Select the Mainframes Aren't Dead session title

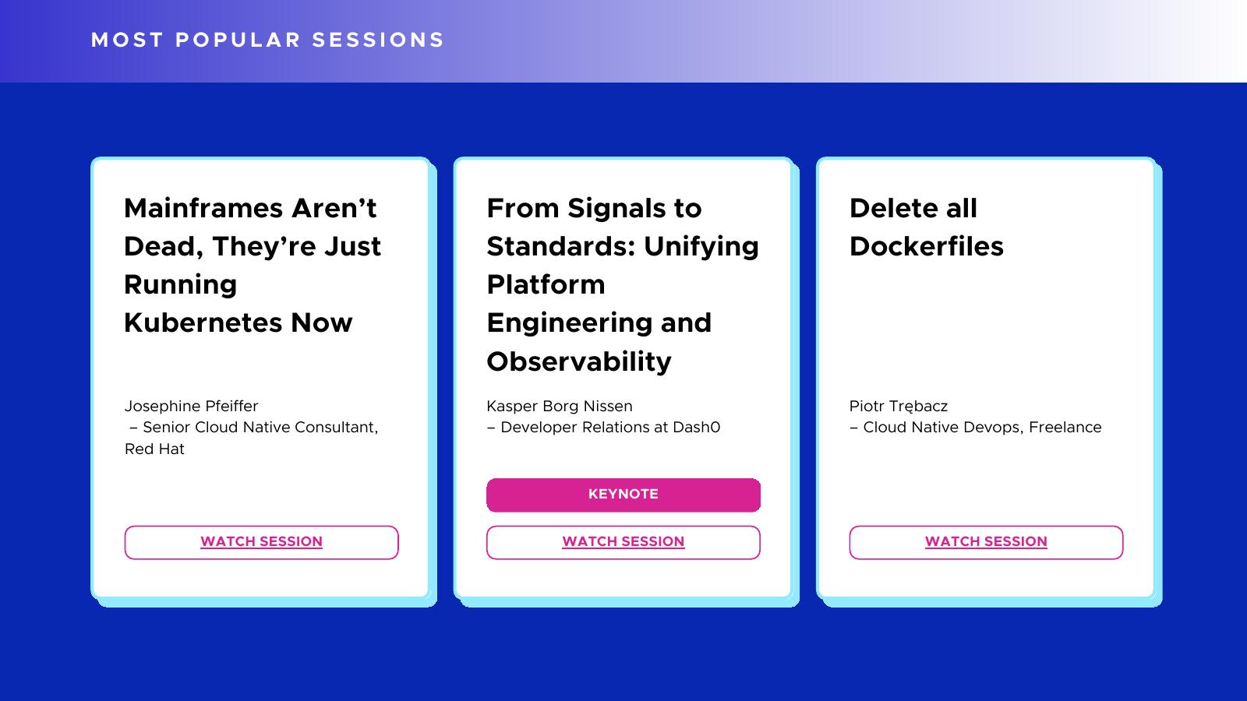pos(252,265)
